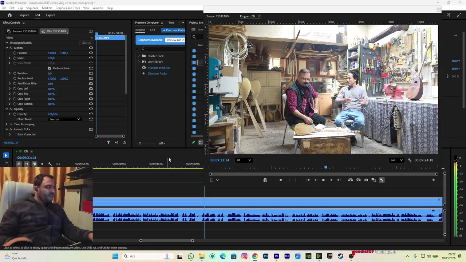Select the Source - C1250.MP4 tab
This screenshot has height=262, width=466.
22,31
